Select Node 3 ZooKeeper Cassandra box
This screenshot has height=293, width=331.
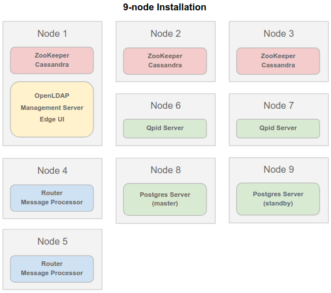278,61
